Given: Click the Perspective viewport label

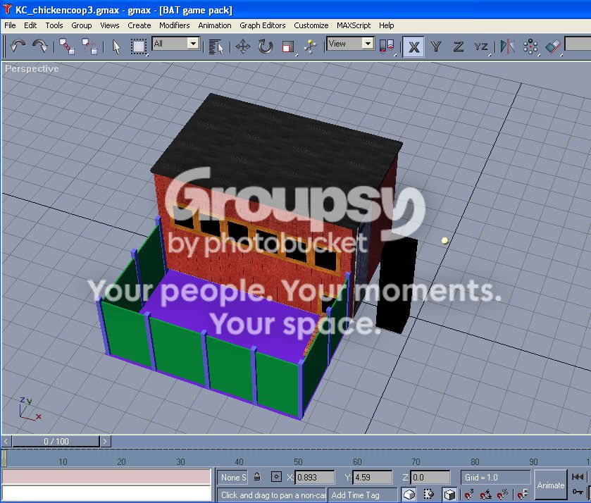Looking at the screenshot, I should [x=32, y=68].
